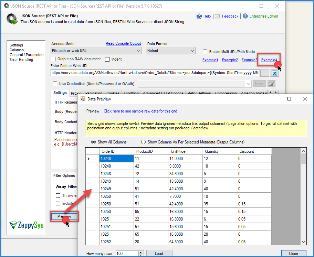
Task: Click the Discount column header
Action: [254, 151]
